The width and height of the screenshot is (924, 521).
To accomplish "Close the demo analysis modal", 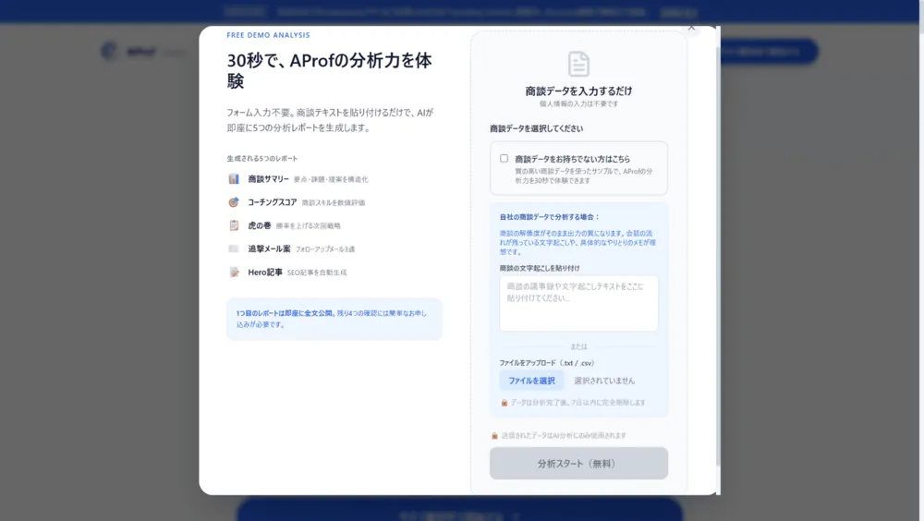I will click(691, 28).
